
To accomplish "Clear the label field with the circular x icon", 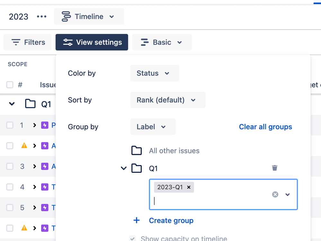I will pyautogui.click(x=275, y=194).
